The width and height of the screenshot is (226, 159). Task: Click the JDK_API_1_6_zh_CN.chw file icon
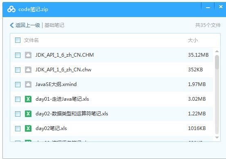tap(28, 70)
